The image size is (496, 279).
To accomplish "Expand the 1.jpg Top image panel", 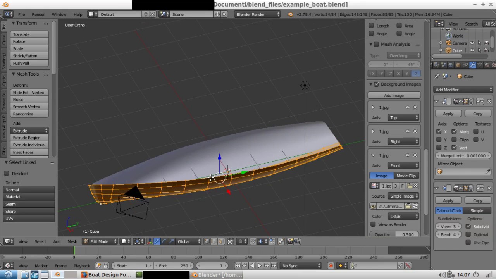I will (373, 107).
